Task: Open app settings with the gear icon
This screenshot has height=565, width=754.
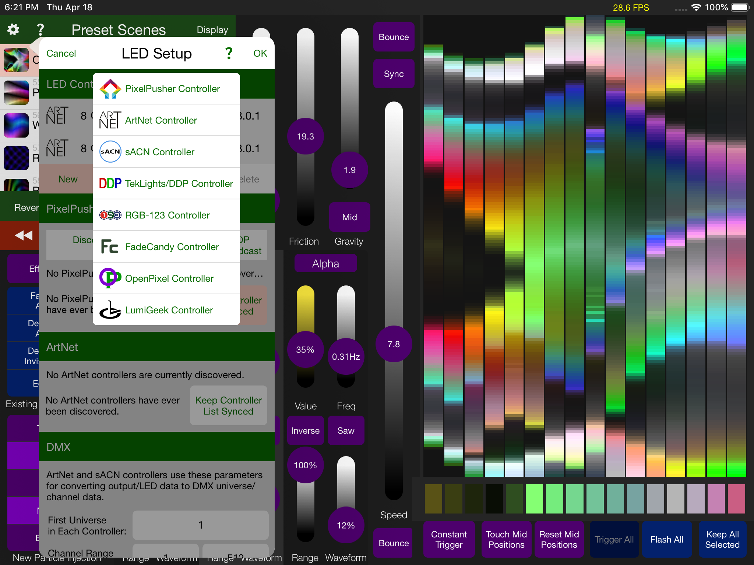Action: [x=13, y=29]
